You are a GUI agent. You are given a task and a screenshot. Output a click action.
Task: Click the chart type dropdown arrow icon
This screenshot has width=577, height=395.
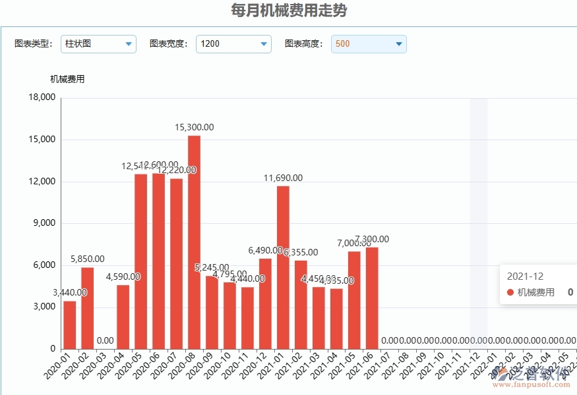click(x=128, y=43)
